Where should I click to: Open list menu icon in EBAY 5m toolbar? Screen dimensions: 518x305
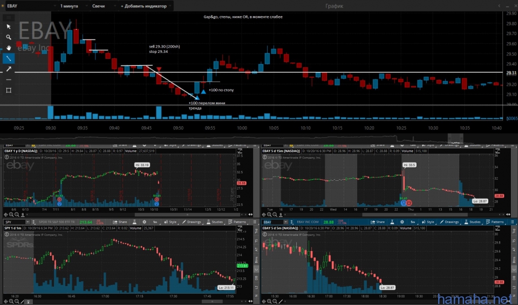tap(513, 222)
